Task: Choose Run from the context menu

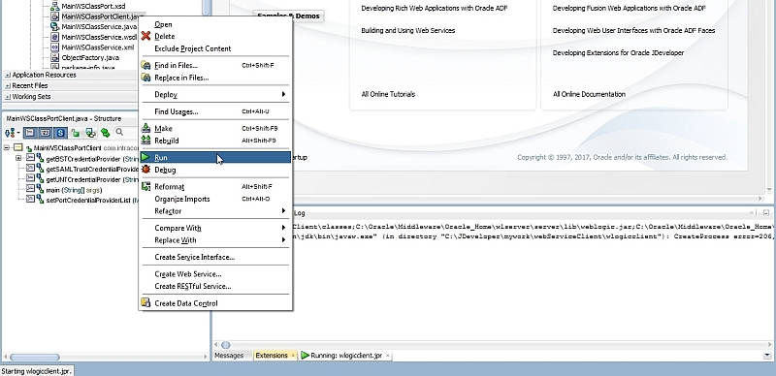Action: tap(215, 157)
